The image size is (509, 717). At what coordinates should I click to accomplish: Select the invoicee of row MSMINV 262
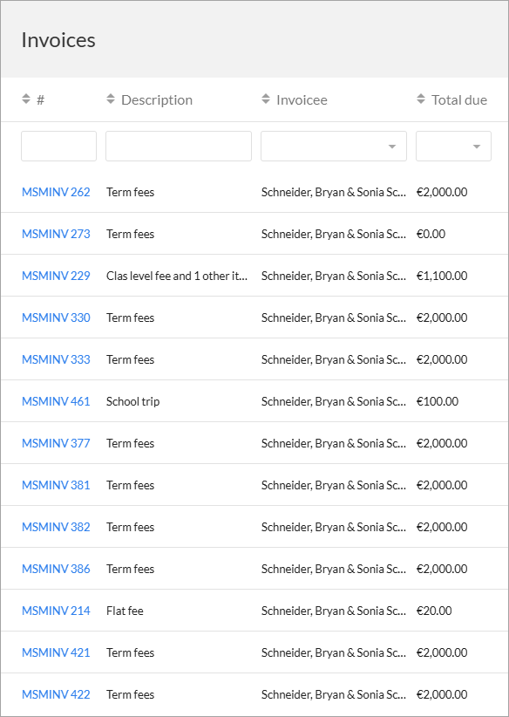334,192
